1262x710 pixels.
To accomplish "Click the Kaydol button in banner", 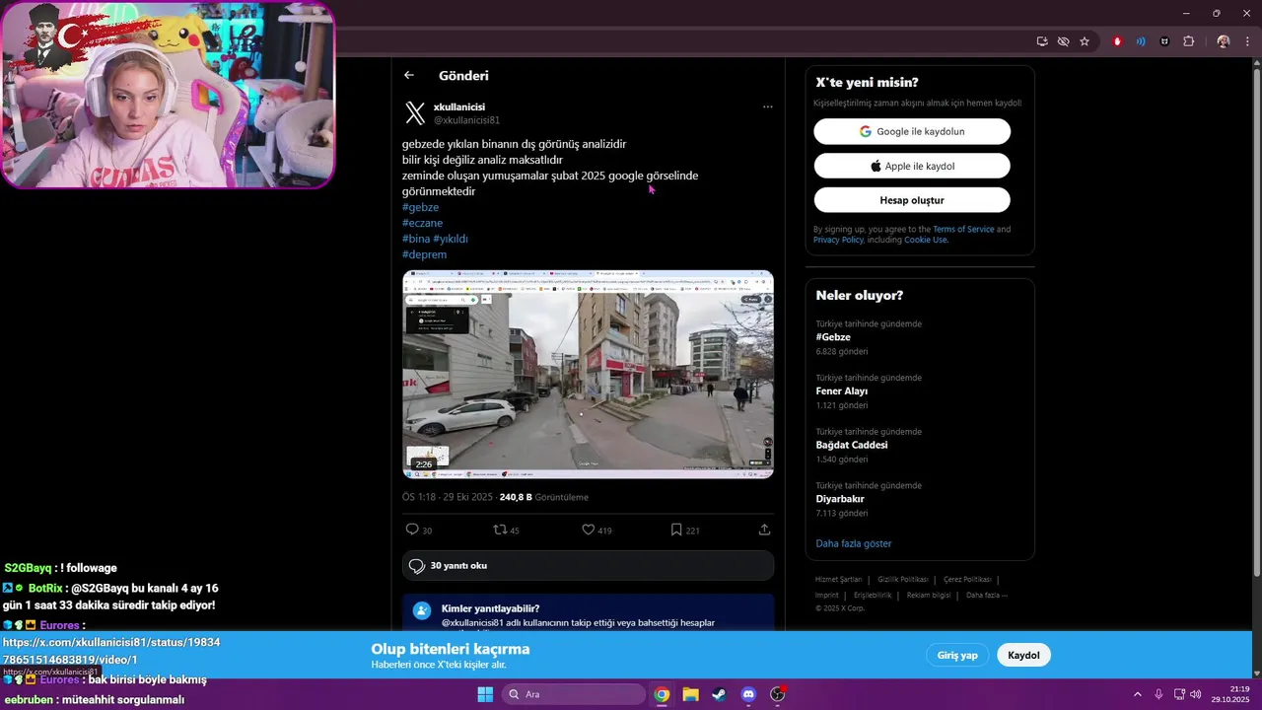I will tap(1023, 655).
